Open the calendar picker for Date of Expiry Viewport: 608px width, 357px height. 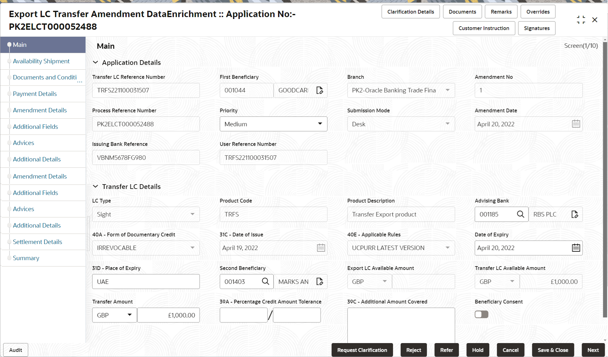pyautogui.click(x=576, y=248)
